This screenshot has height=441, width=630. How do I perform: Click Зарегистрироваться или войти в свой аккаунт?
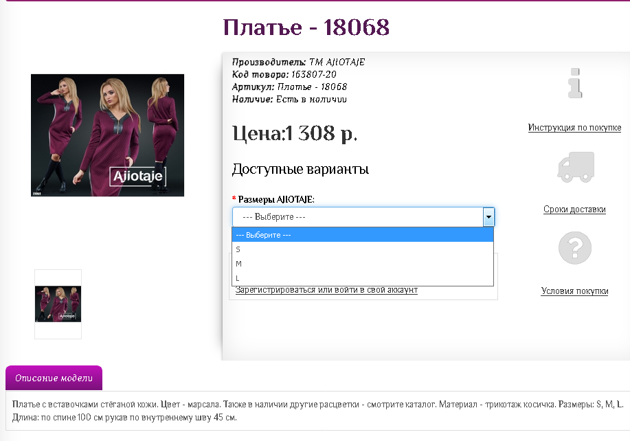[326, 290]
